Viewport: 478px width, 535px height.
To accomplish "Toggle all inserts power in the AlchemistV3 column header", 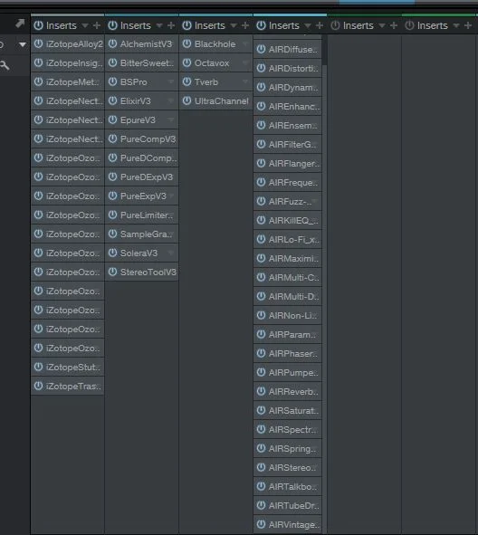I will pos(112,25).
